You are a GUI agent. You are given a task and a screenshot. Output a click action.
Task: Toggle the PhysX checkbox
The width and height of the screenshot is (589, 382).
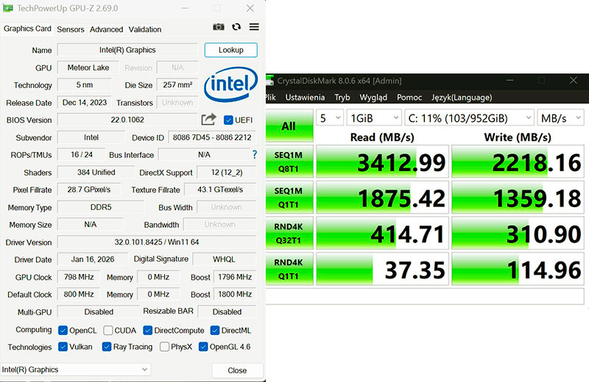pyautogui.click(x=164, y=347)
